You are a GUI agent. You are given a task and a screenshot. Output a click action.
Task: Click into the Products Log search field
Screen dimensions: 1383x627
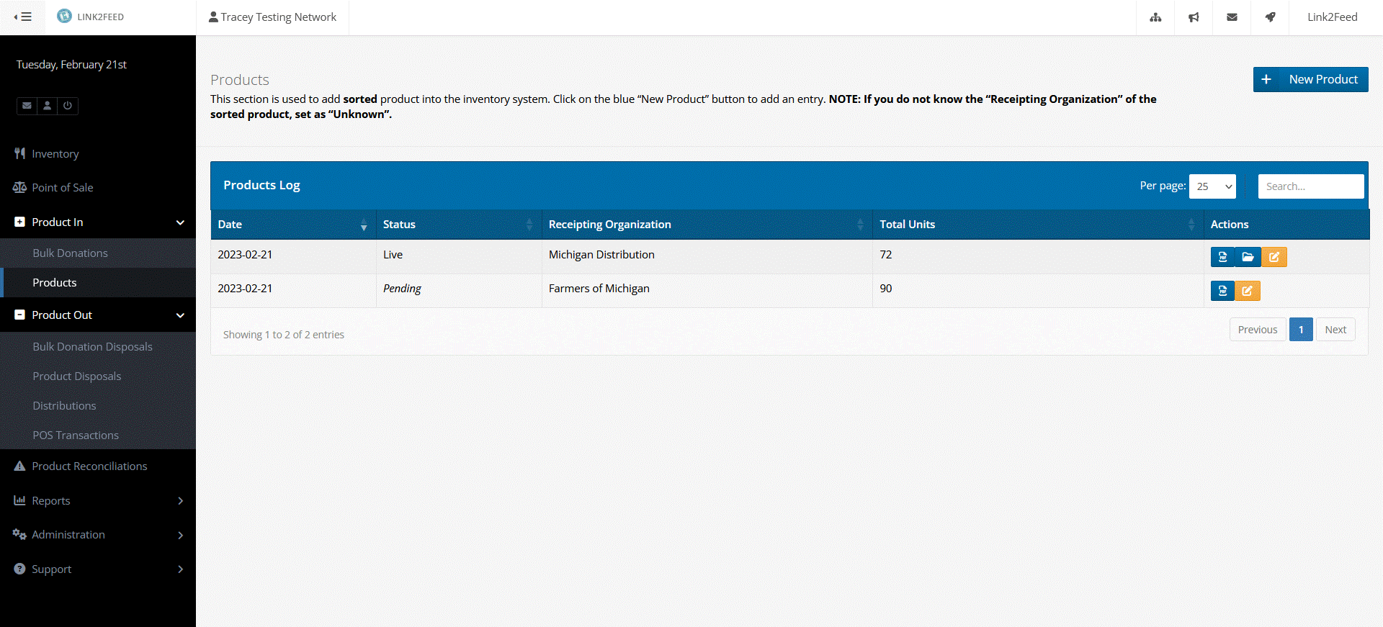(x=1310, y=186)
